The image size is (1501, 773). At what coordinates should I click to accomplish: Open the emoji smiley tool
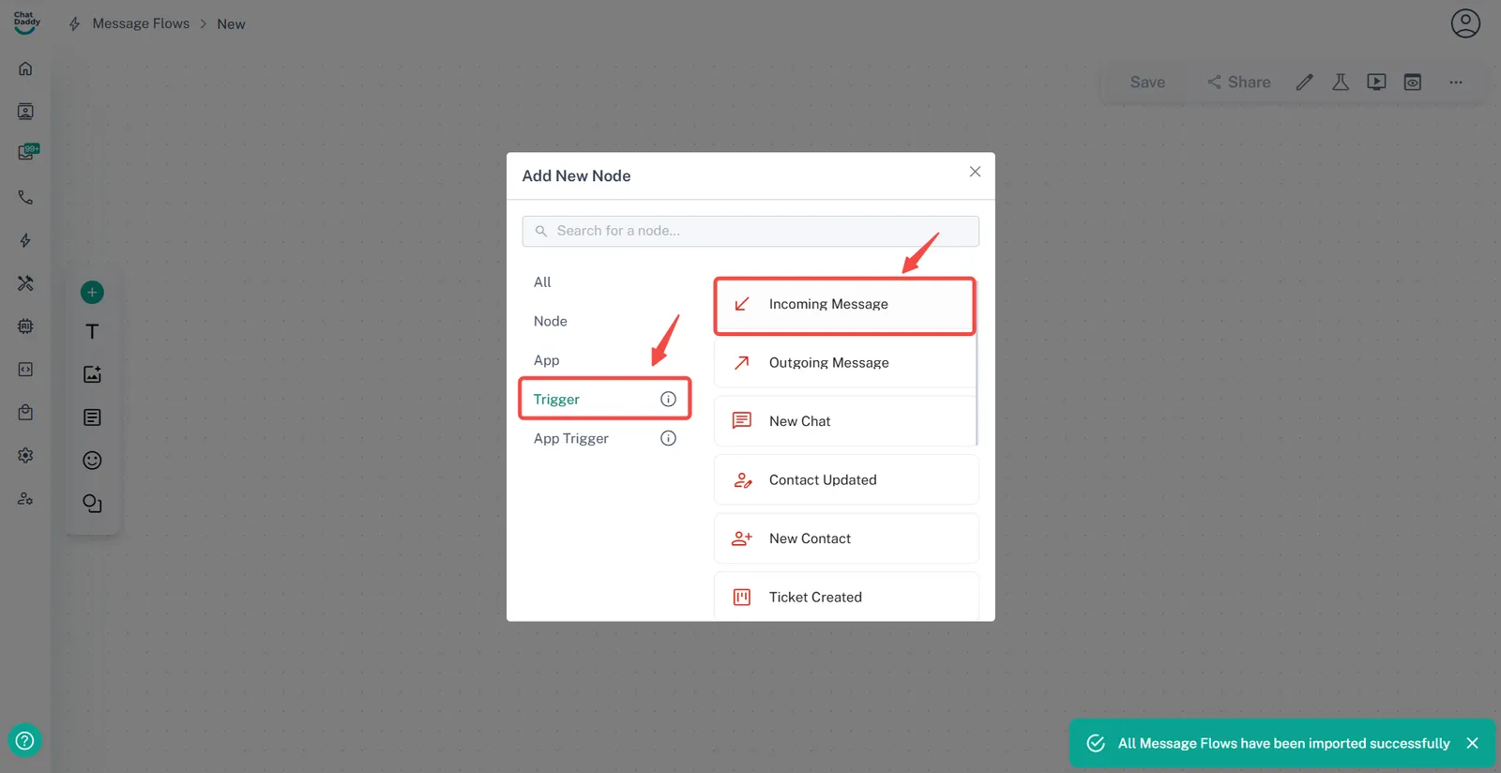92,461
